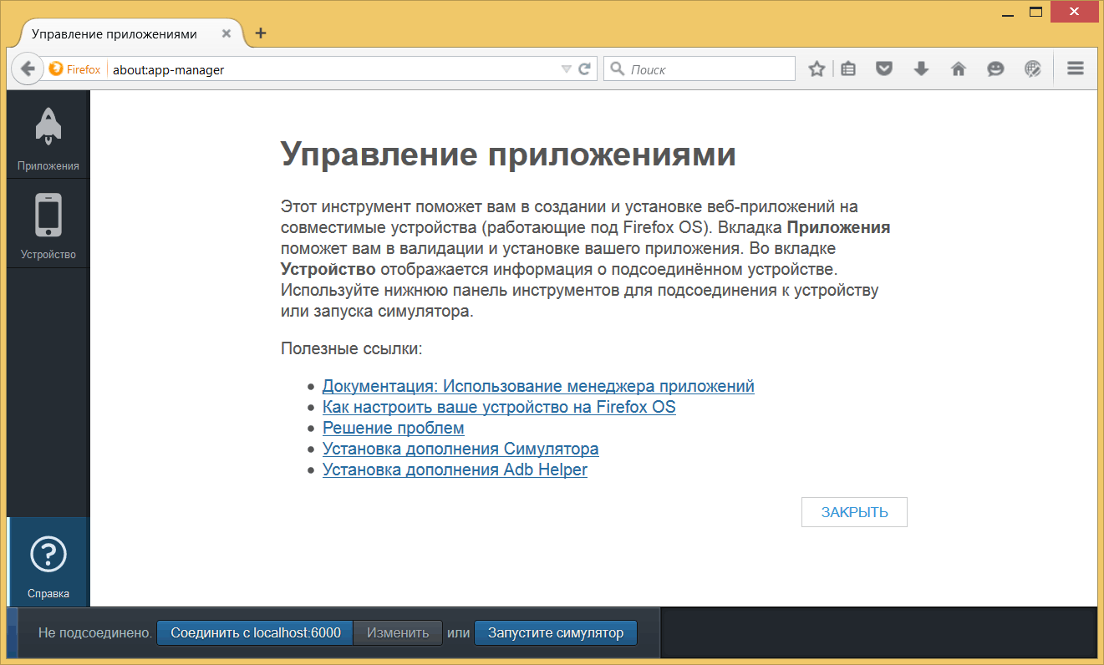
Task: Open the Устройство phone panel
Action: click(x=48, y=224)
